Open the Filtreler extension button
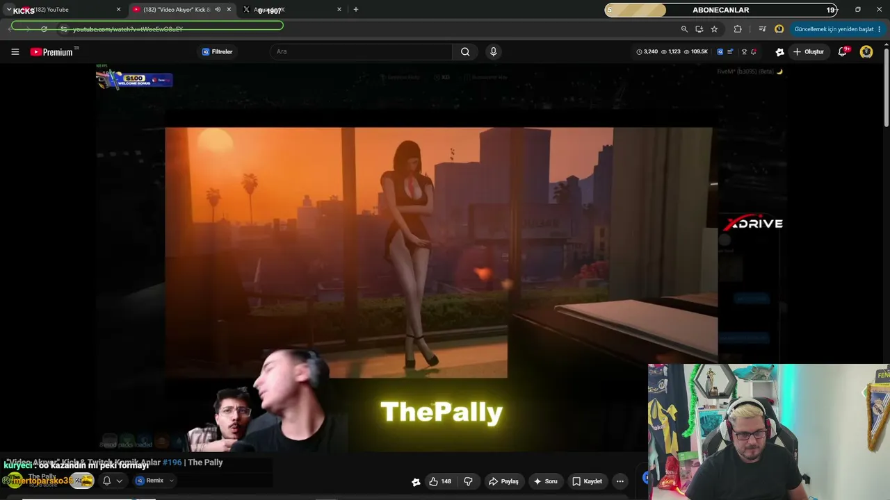890x500 pixels. [x=218, y=51]
